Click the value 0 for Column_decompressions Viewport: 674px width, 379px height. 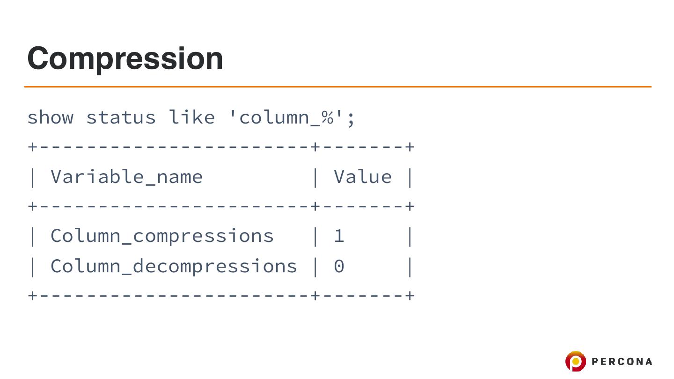339,266
